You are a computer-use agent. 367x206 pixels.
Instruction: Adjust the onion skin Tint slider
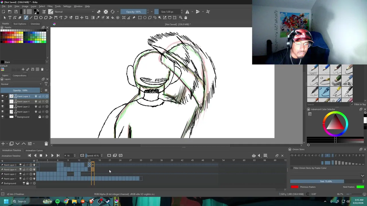[326, 181]
